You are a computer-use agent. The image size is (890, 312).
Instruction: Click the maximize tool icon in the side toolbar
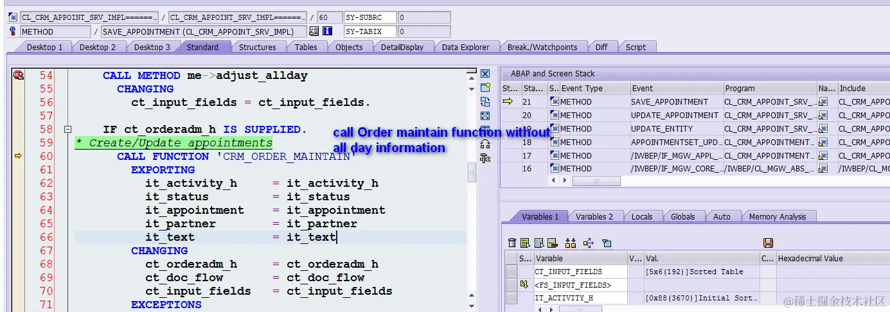click(485, 116)
